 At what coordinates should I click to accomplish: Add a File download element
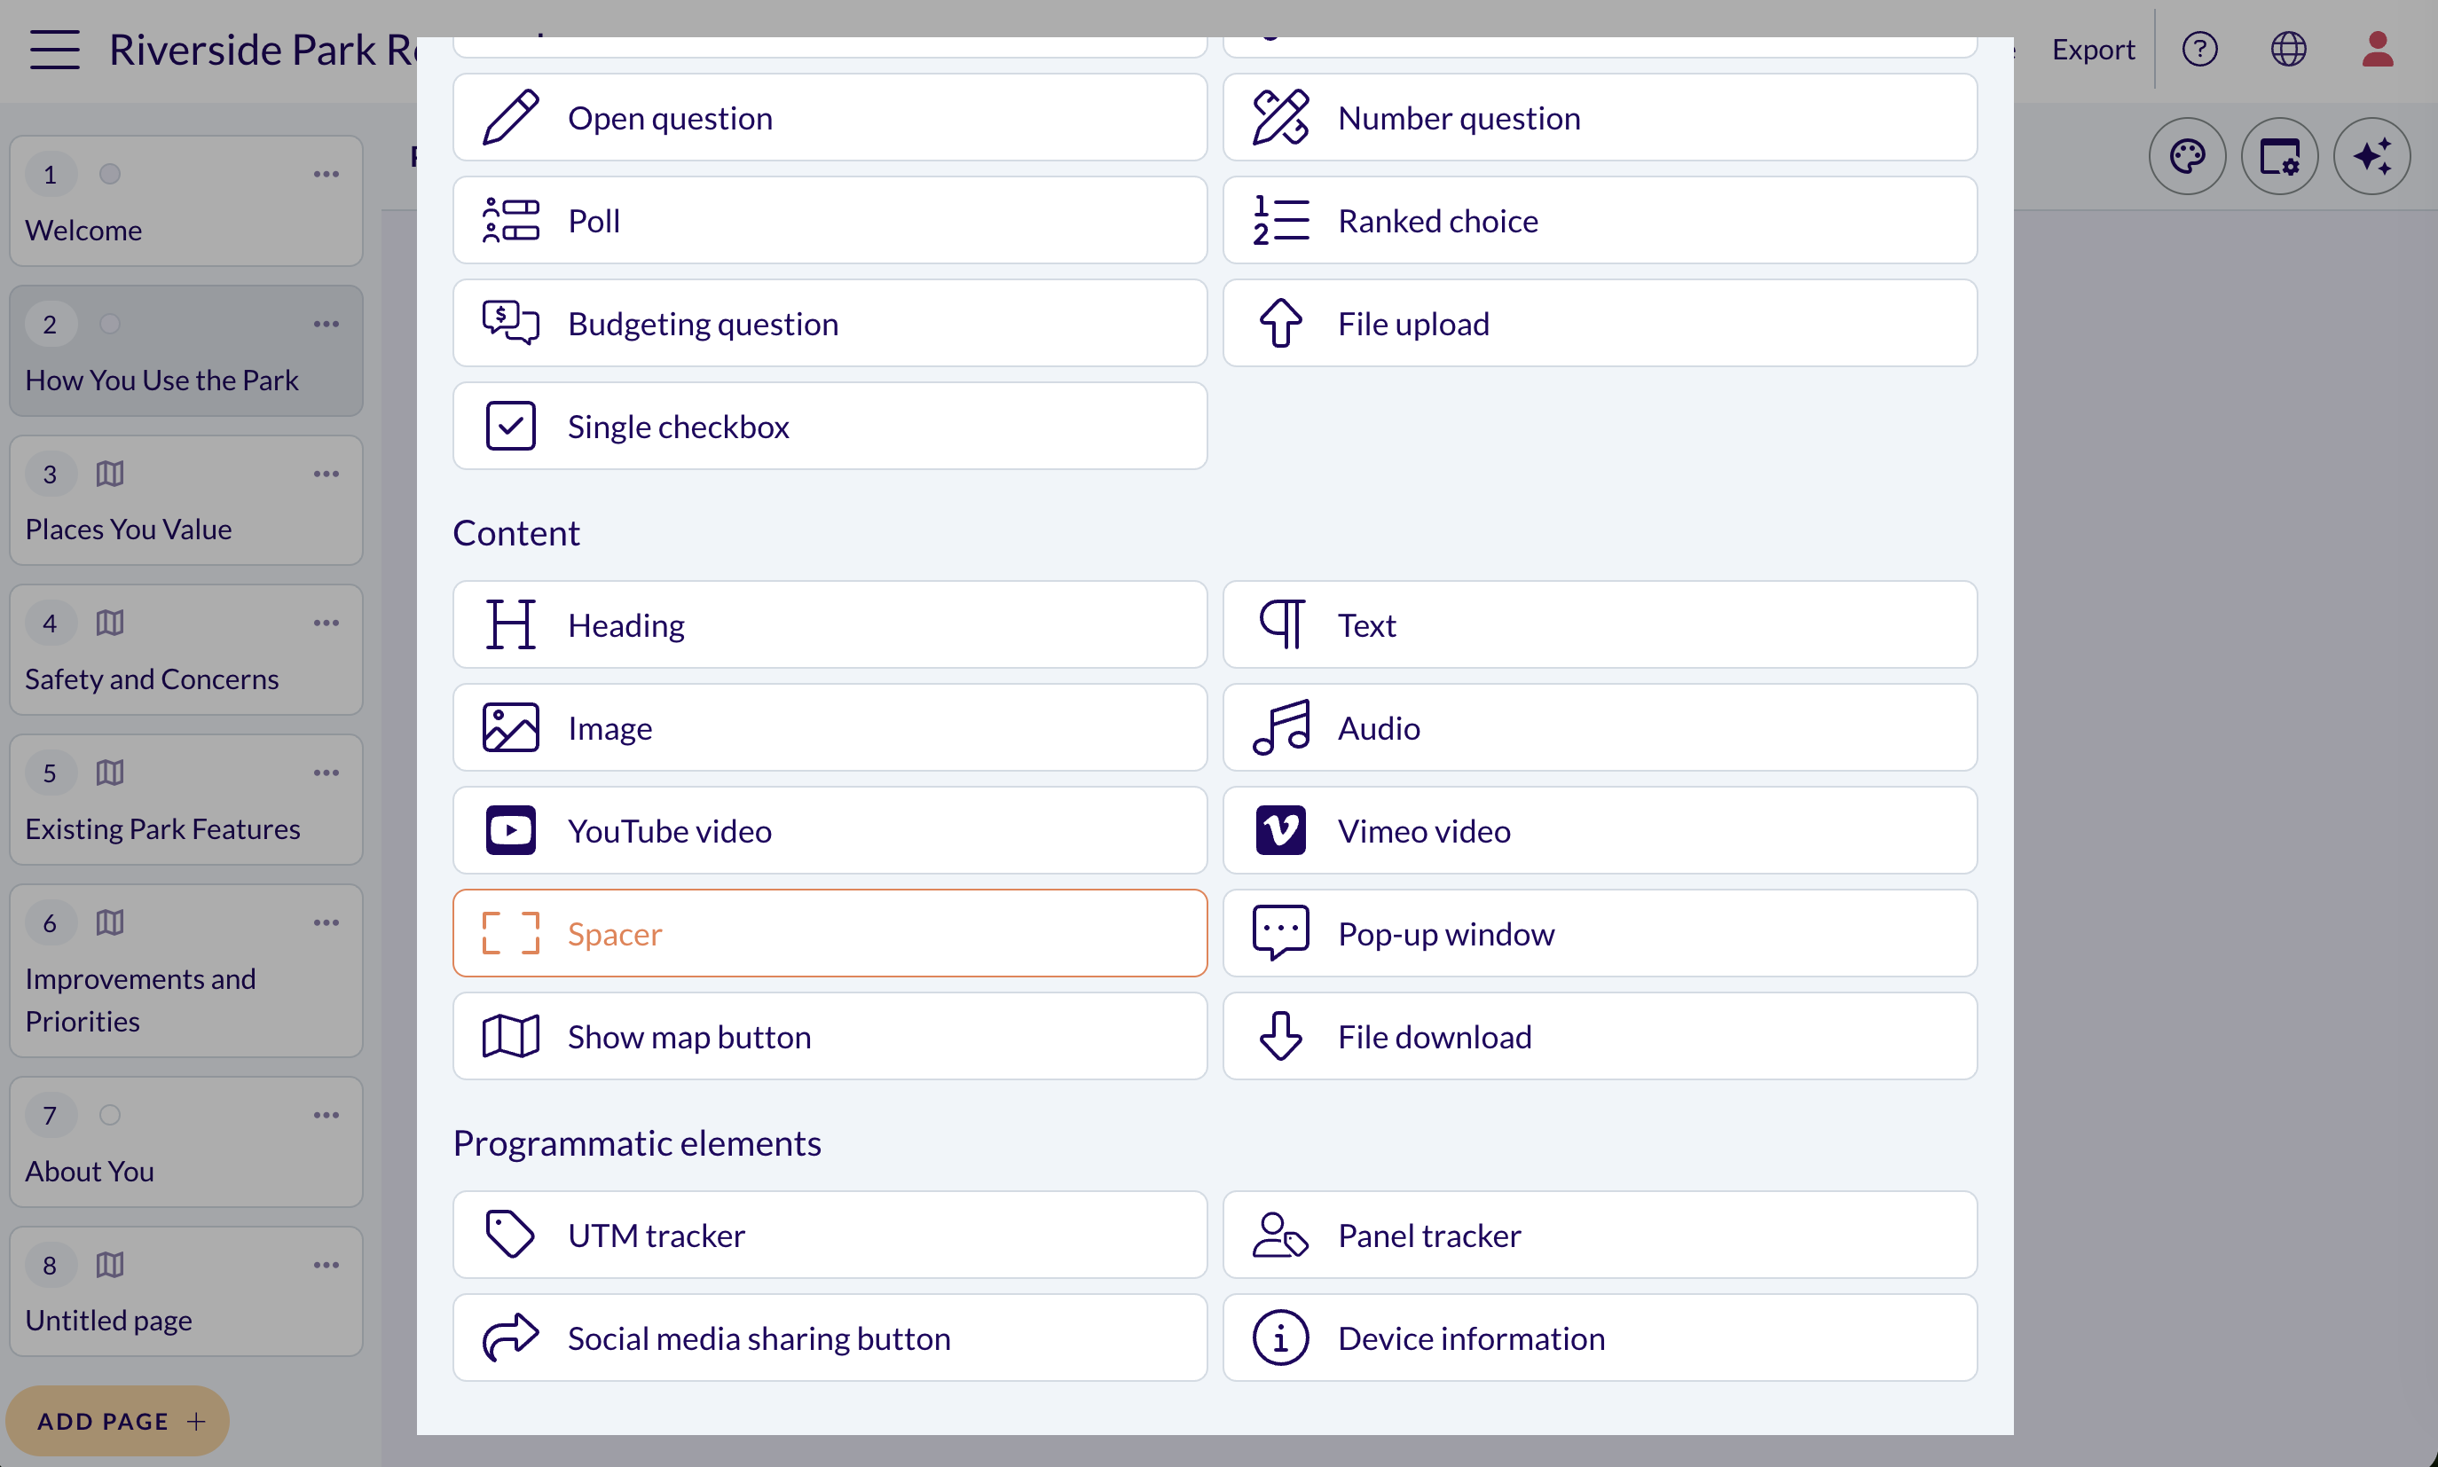1600,1036
